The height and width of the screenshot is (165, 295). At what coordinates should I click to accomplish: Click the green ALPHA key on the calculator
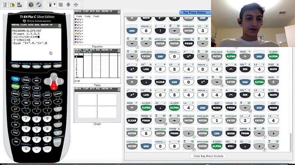pos(16,86)
